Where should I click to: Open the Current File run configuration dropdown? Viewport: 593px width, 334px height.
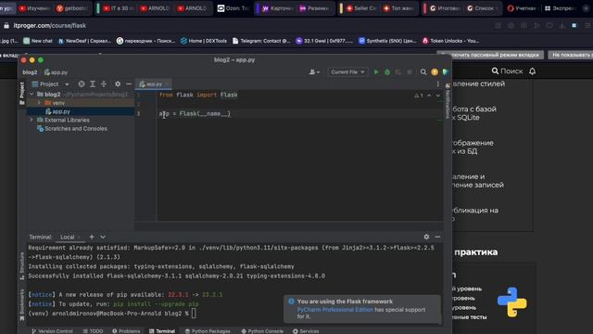click(x=347, y=72)
